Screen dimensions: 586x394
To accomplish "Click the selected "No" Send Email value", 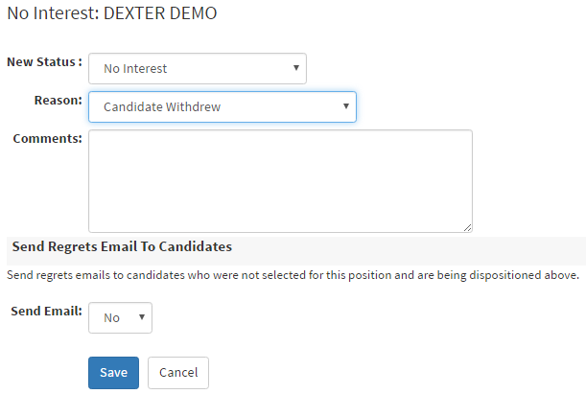I will (x=111, y=317).
